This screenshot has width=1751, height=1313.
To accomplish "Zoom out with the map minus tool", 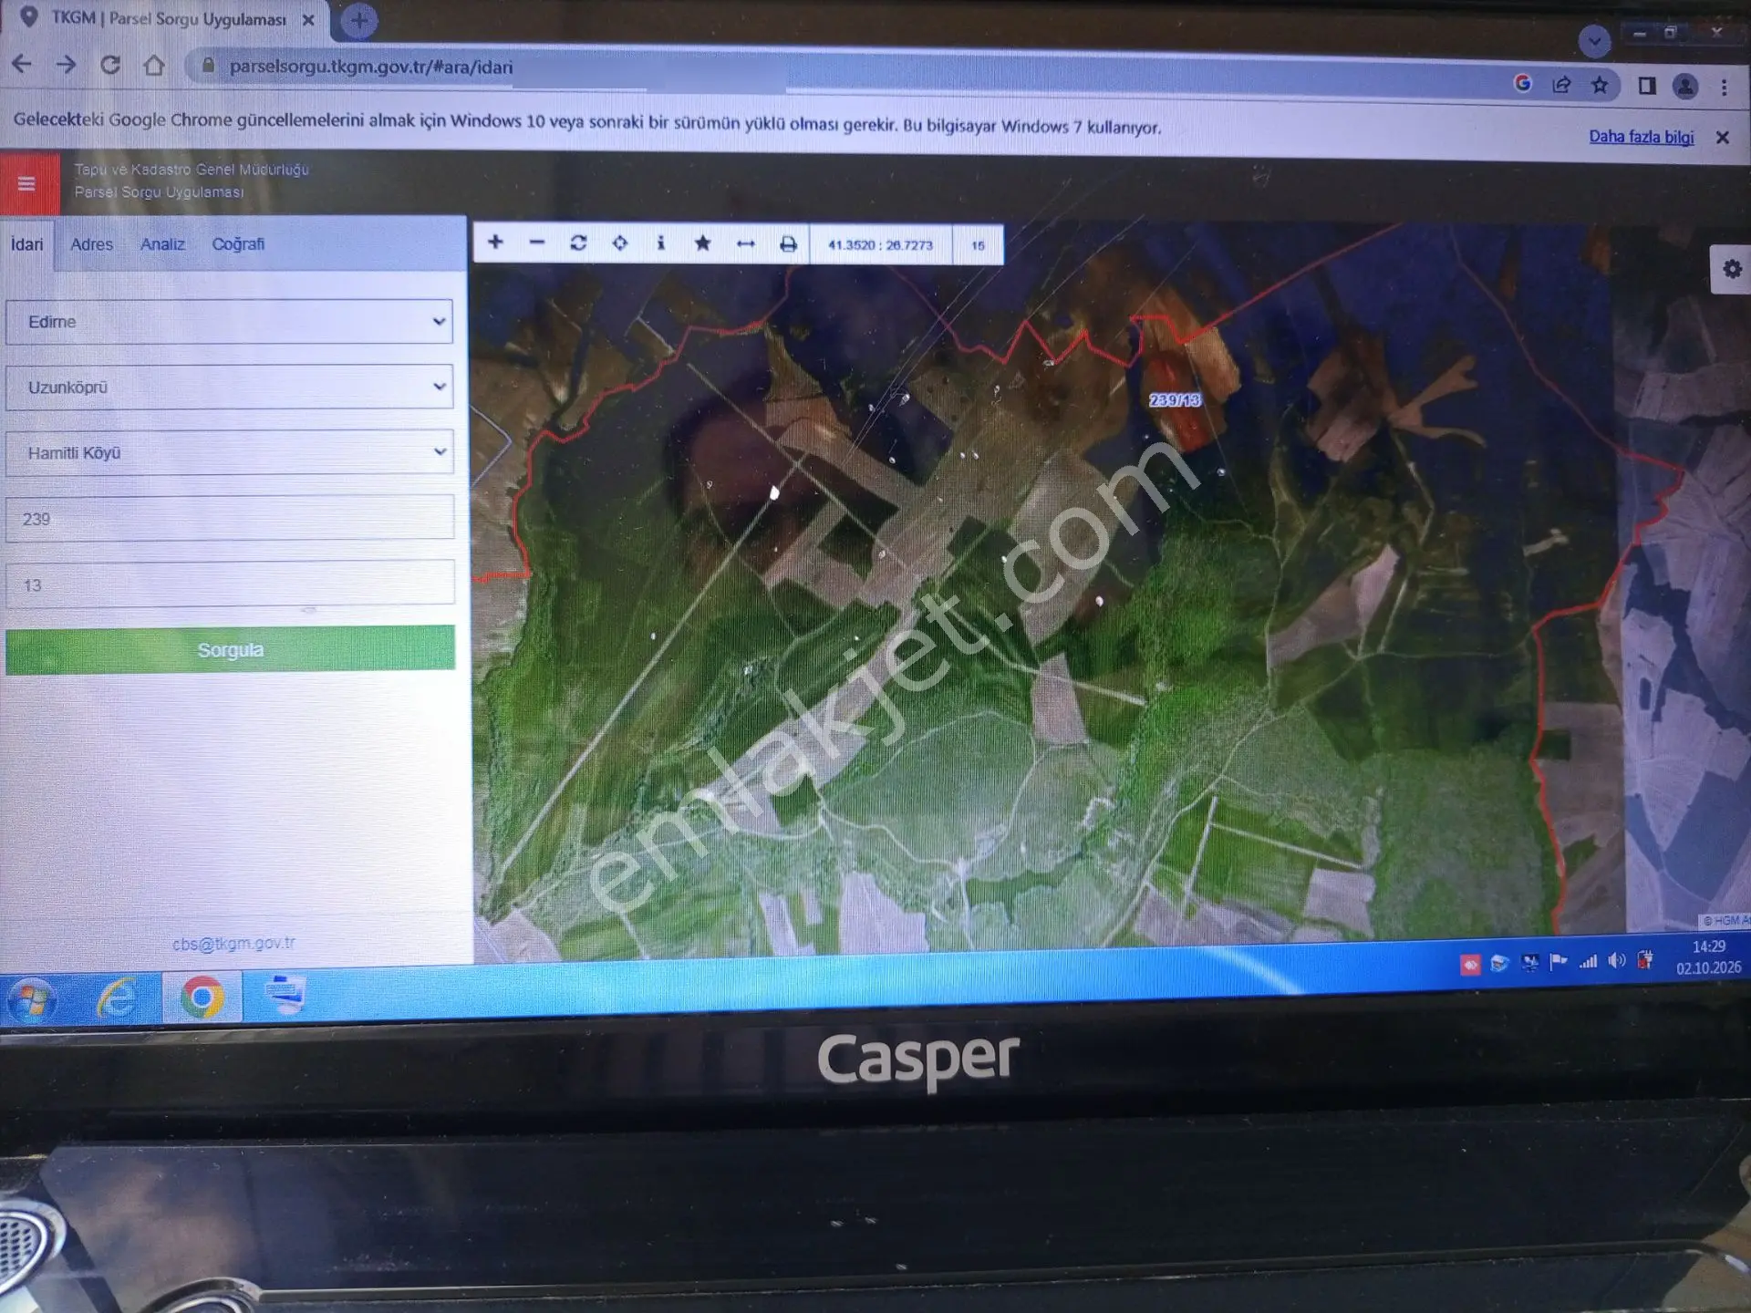I will (537, 243).
